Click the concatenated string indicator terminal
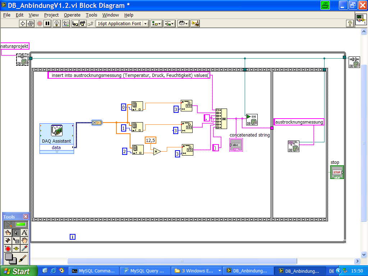Viewport: 368px width, 276px height. click(236, 145)
